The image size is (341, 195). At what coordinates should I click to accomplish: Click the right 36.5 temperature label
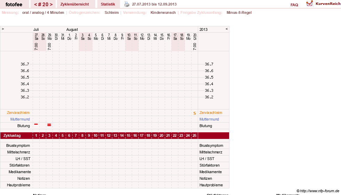pos(209,77)
